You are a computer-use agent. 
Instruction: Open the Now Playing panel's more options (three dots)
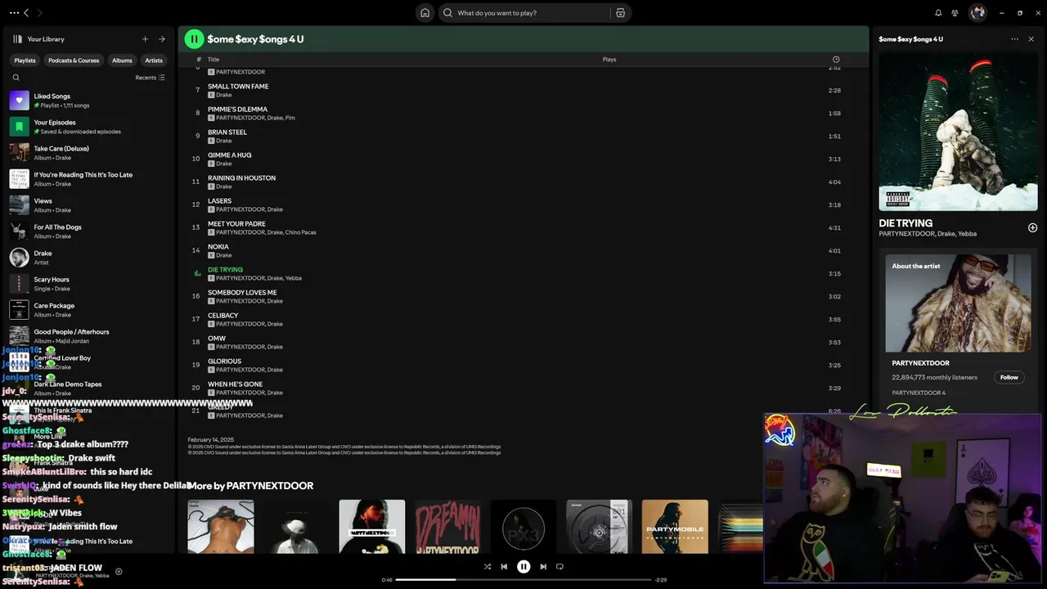click(x=1014, y=39)
